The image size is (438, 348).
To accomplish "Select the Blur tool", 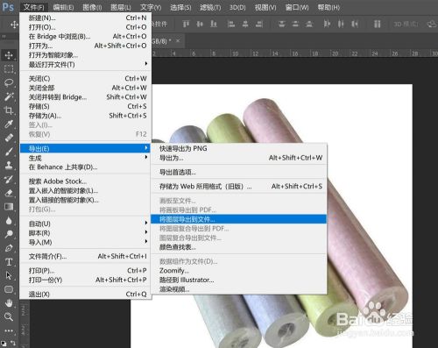I will tap(9, 220).
